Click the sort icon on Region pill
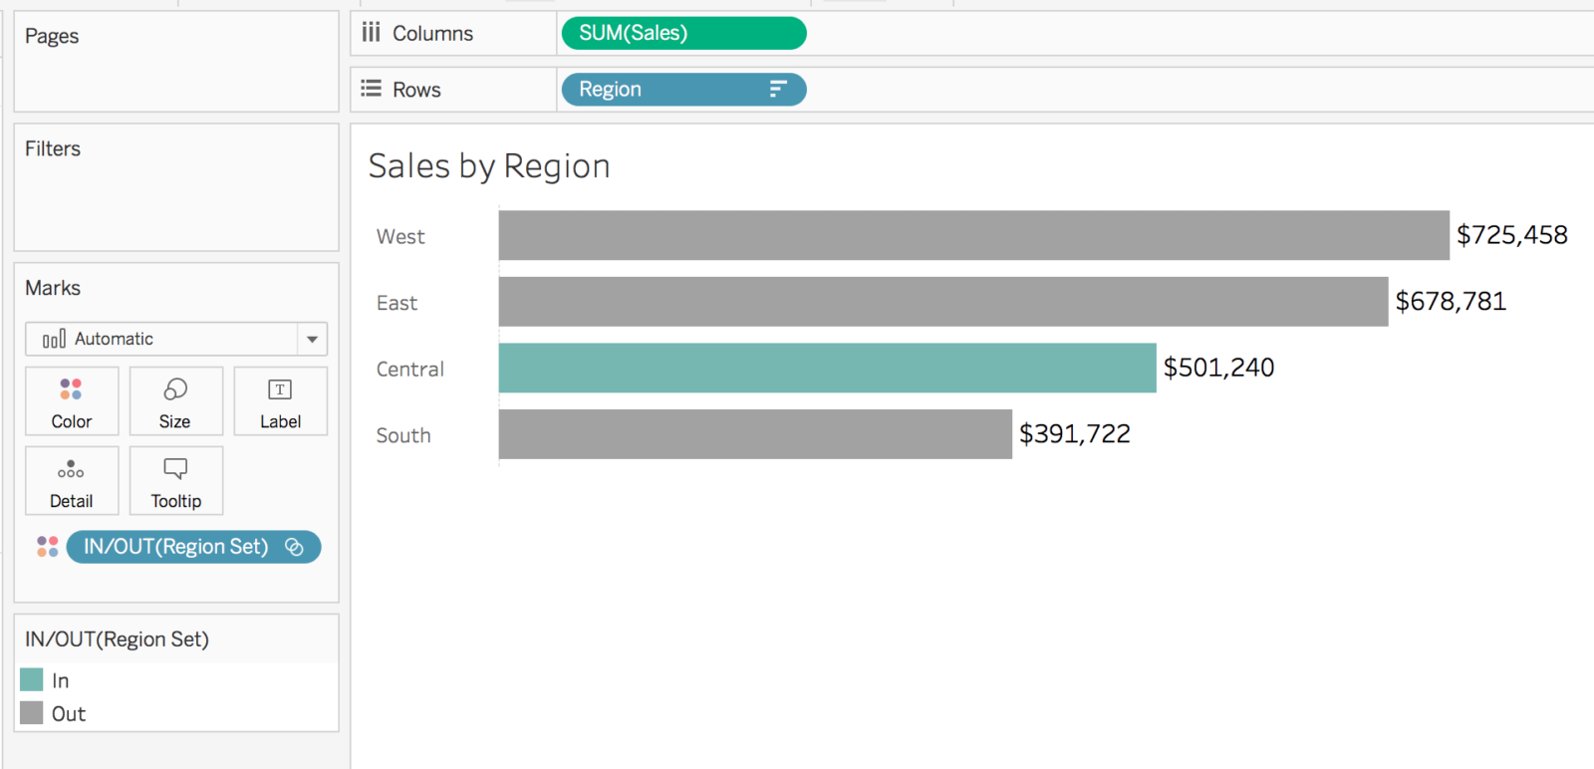Image resolution: width=1594 pixels, height=769 pixels. click(778, 90)
